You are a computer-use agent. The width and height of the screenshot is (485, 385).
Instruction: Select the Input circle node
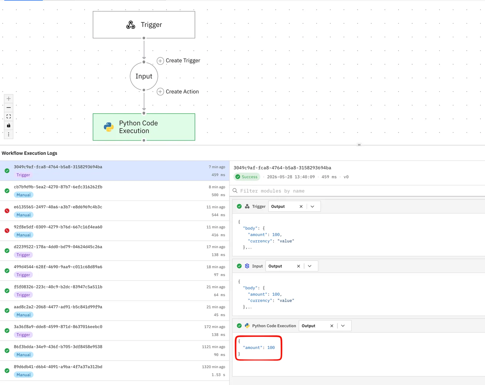(144, 76)
